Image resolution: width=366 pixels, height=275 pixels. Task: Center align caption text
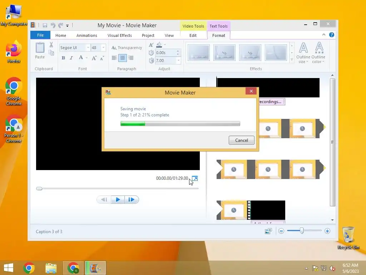pos(123,58)
